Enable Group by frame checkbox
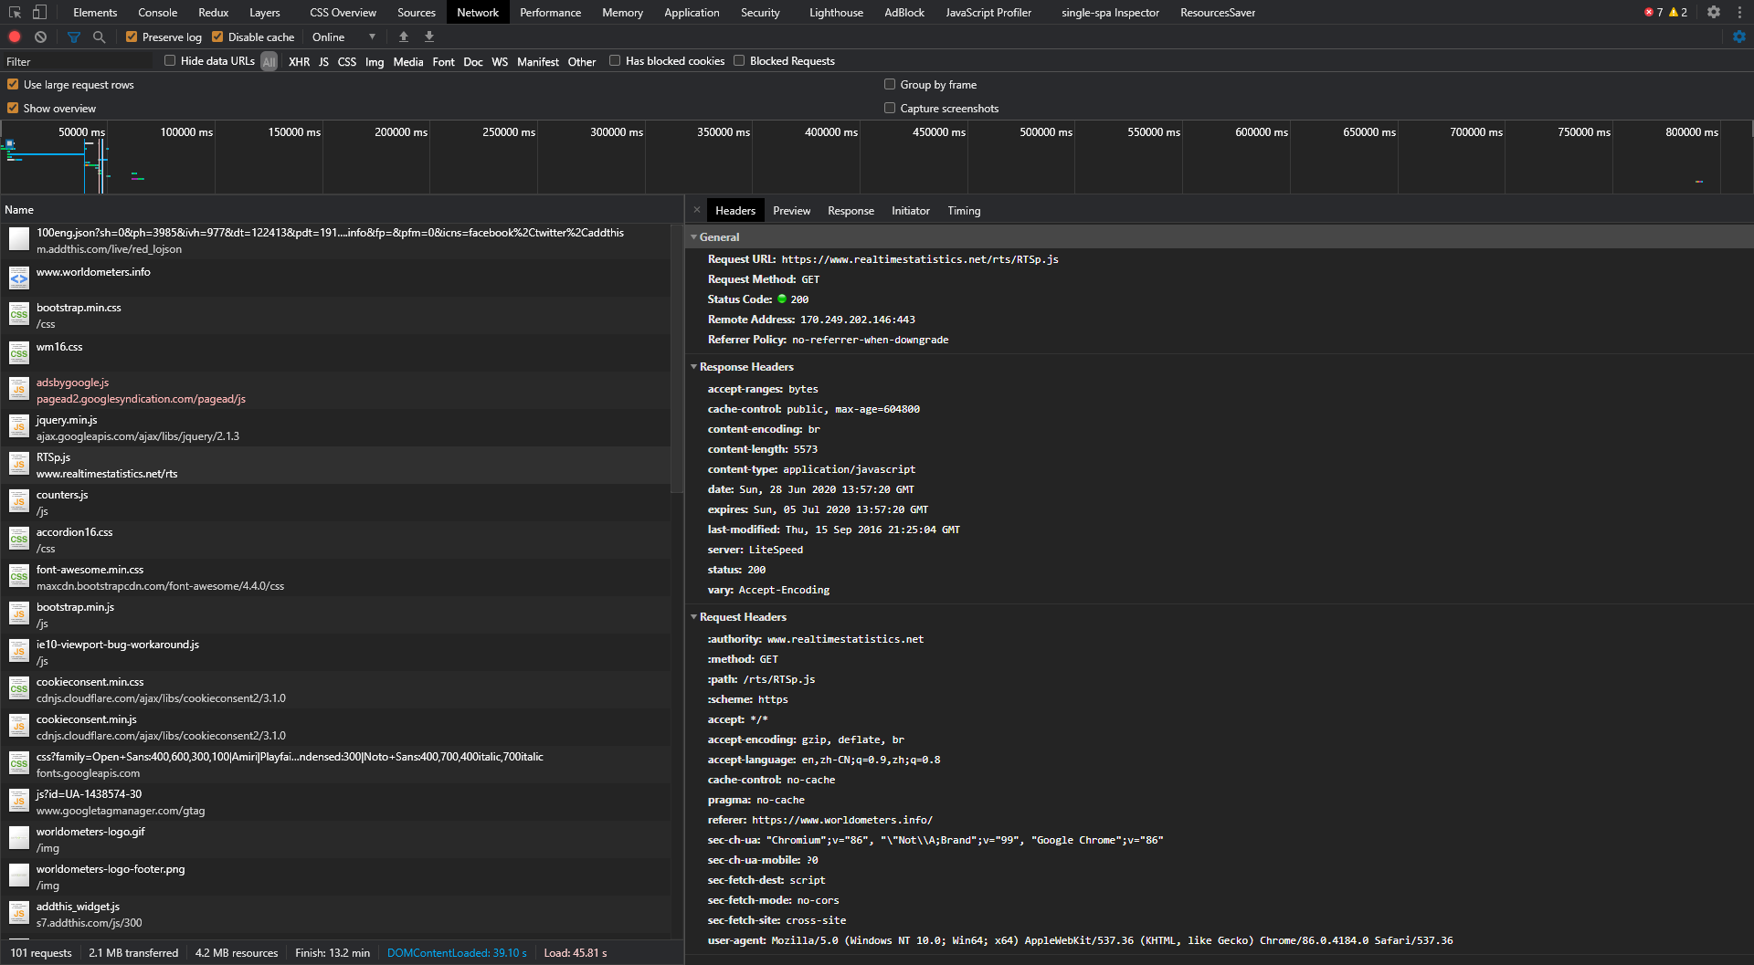 [890, 85]
